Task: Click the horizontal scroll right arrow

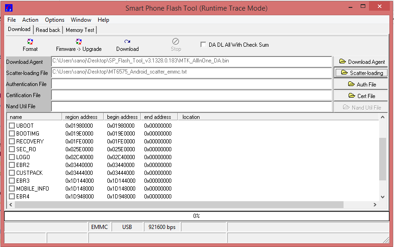Action: point(375,204)
